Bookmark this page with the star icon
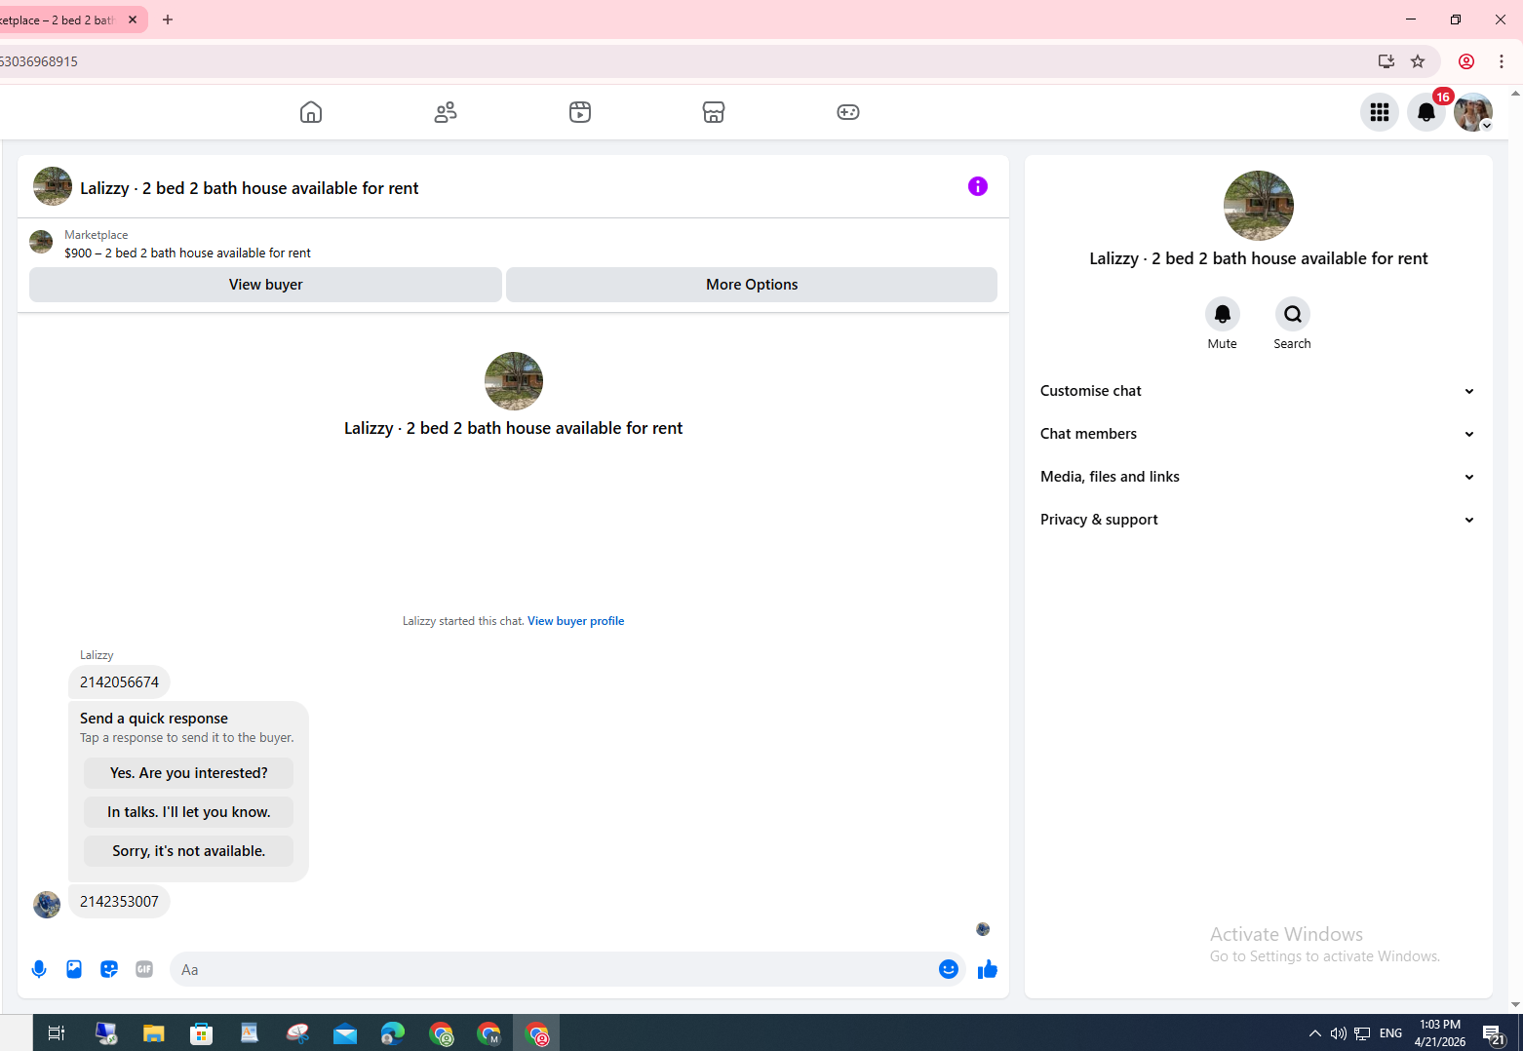The image size is (1523, 1051). (x=1418, y=61)
